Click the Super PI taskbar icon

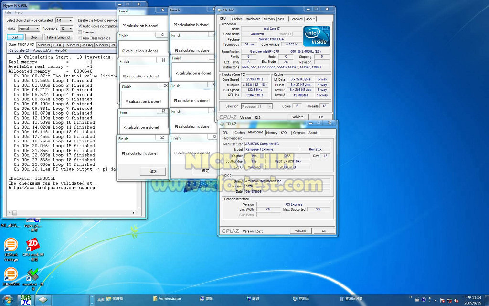pyautogui.click(x=26, y=300)
